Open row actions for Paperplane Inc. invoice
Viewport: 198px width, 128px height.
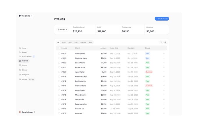click(164, 104)
